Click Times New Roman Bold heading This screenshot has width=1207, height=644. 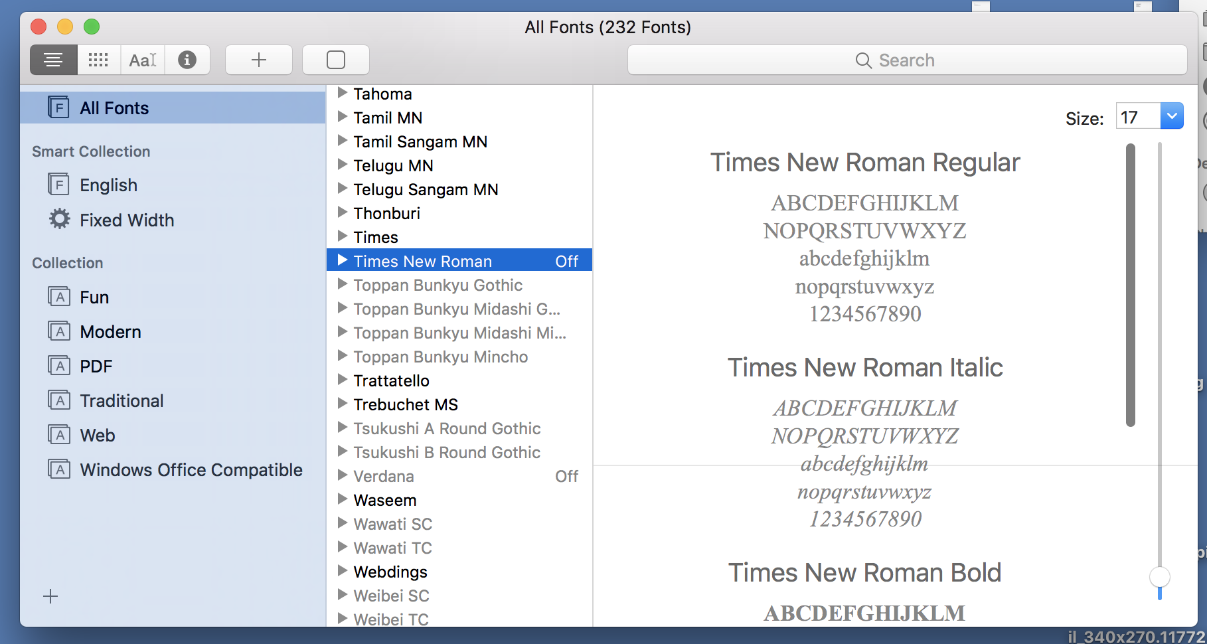[x=865, y=573]
